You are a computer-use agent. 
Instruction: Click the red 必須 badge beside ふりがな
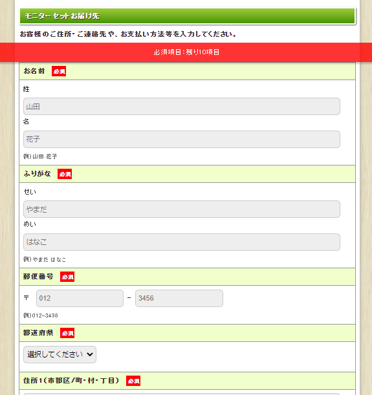[65, 174]
